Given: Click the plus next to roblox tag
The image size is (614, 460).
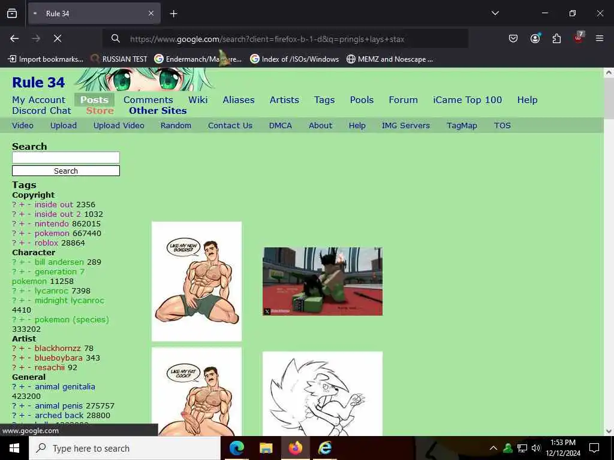Looking at the screenshot, I should [x=22, y=243].
